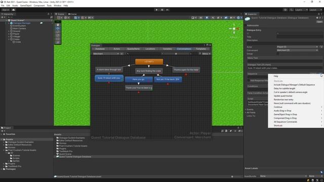
Task: Select the 'Sure. I'll return with you' node
Action: [x=109, y=78]
